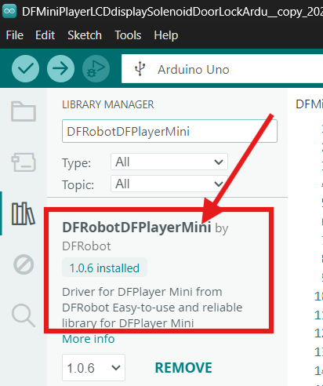The image size is (323, 386).
Task: Open the Sketchbook folder icon in sidebar
Action: pyautogui.click(x=24, y=111)
